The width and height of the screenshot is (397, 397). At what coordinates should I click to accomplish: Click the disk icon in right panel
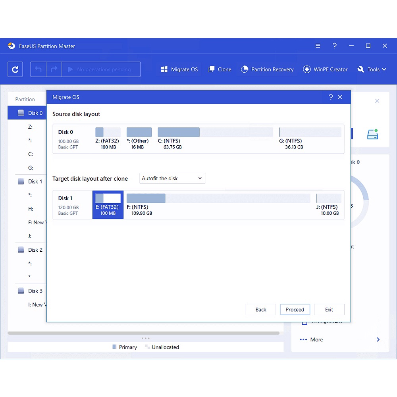372,134
